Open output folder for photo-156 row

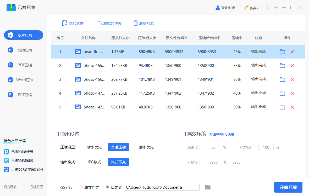point(282,79)
